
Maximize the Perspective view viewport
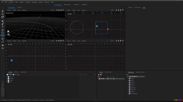(63, 10)
